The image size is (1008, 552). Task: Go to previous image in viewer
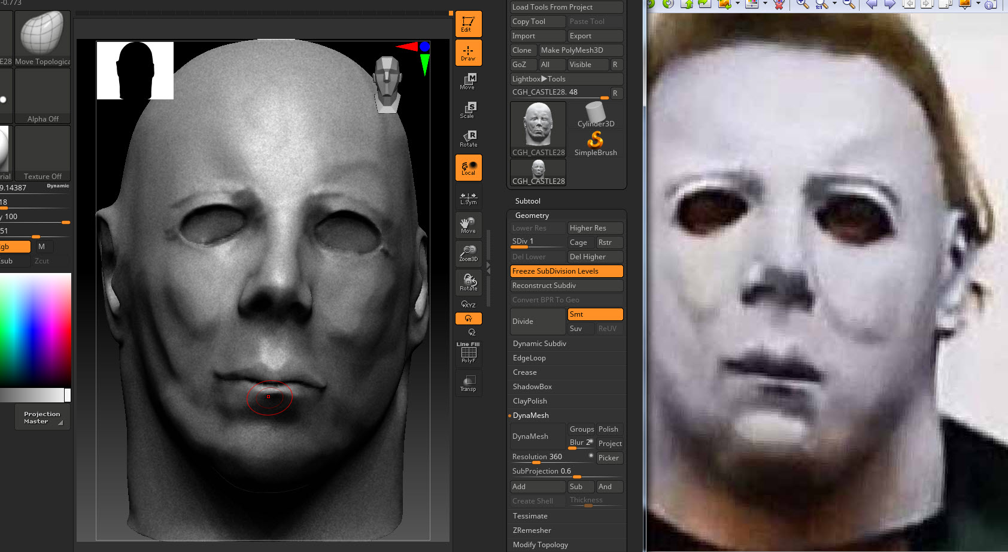pyautogui.click(x=872, y=4)
